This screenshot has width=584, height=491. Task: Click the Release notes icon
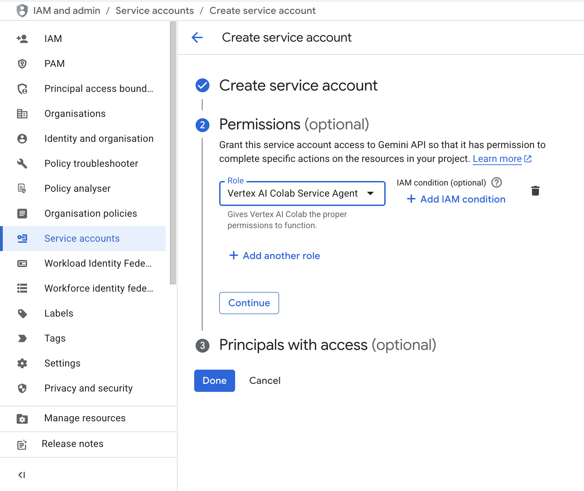[22, 445]
